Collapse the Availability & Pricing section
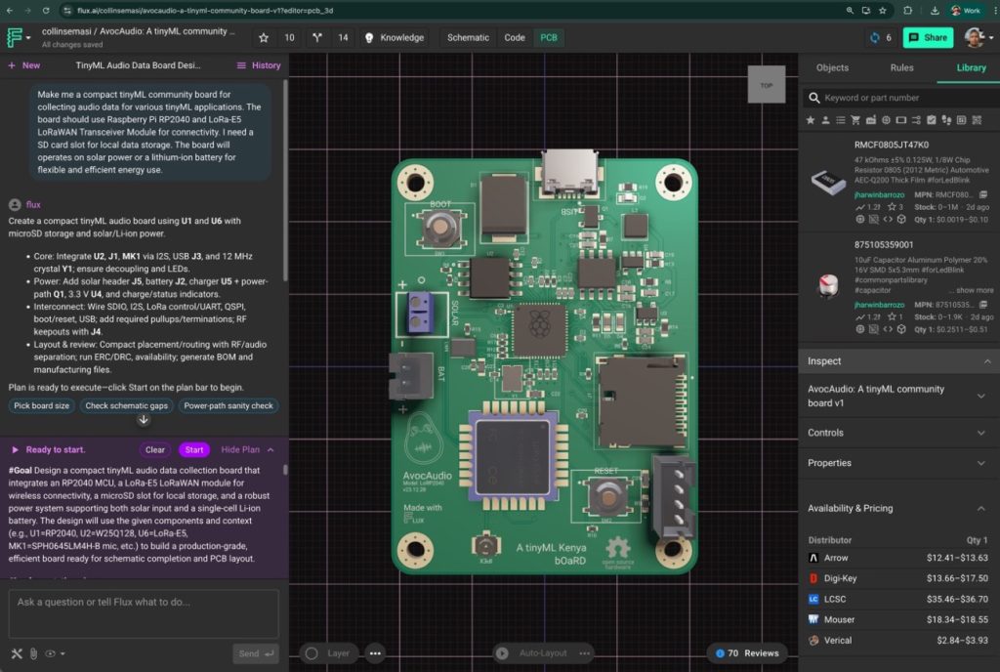 980,508
